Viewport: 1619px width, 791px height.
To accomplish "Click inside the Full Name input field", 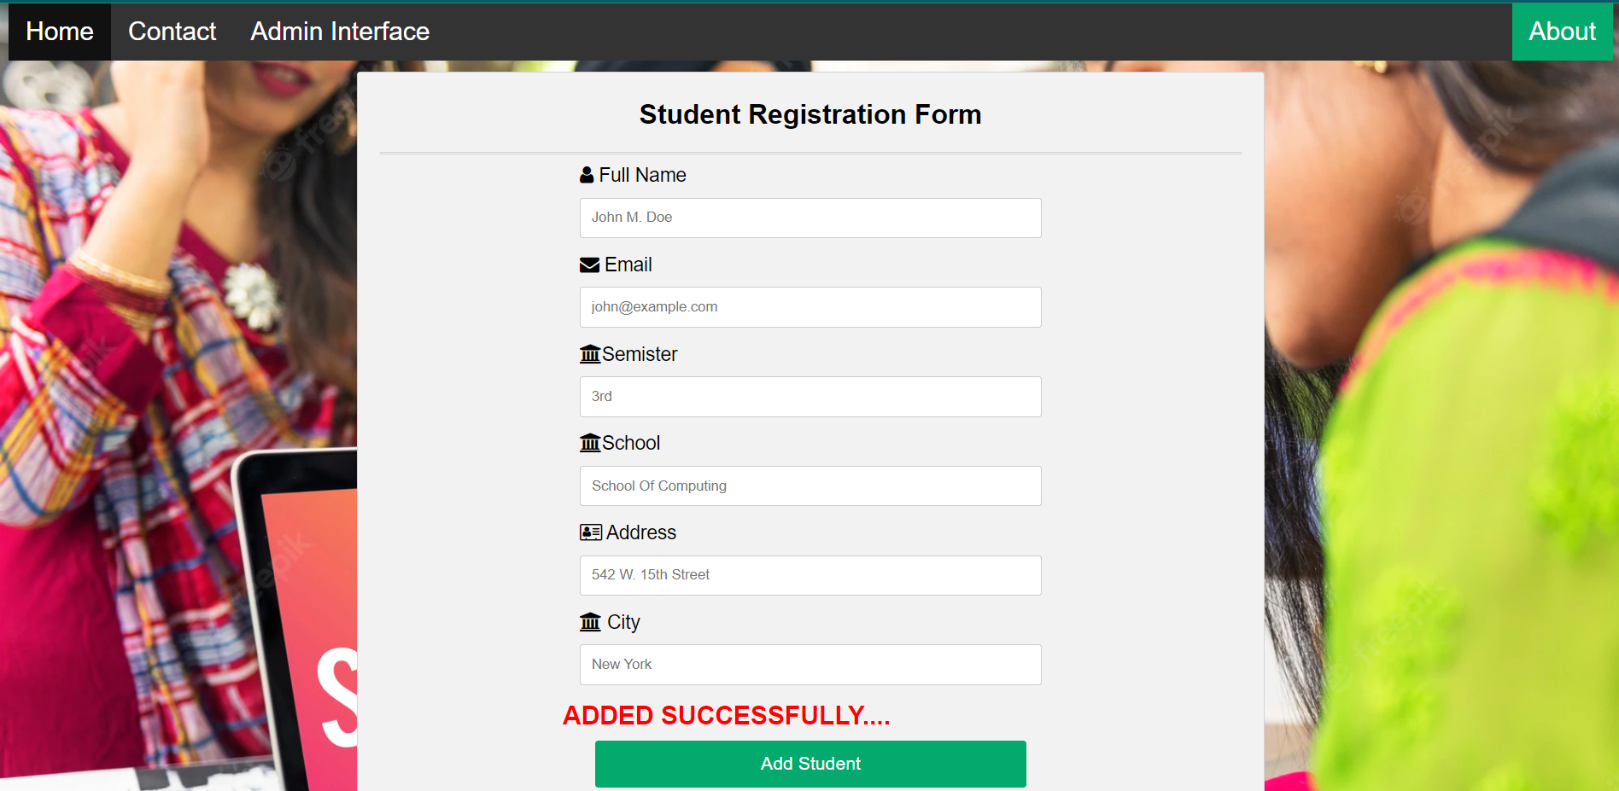I will pyautogui.click(x=809, y=218).
